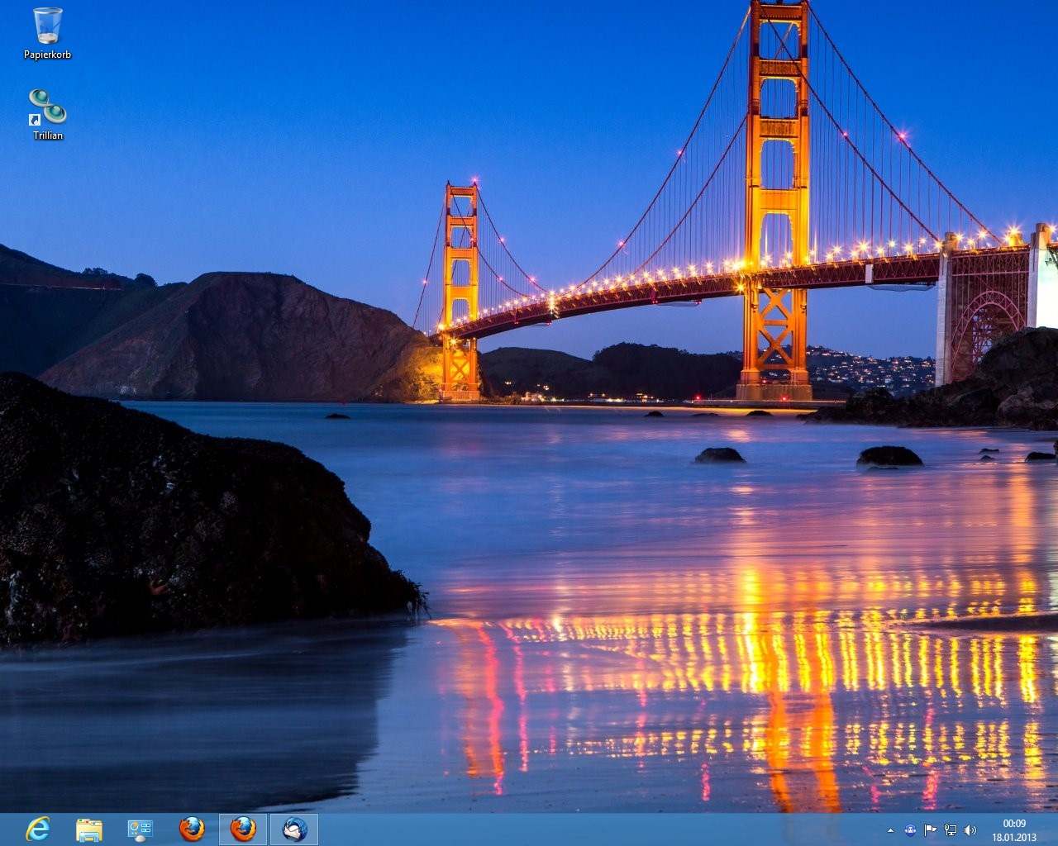Click the non-highlighted Firefox taskbar icon
This screenshot has height=846, width=1058.
tap(192, 829)
